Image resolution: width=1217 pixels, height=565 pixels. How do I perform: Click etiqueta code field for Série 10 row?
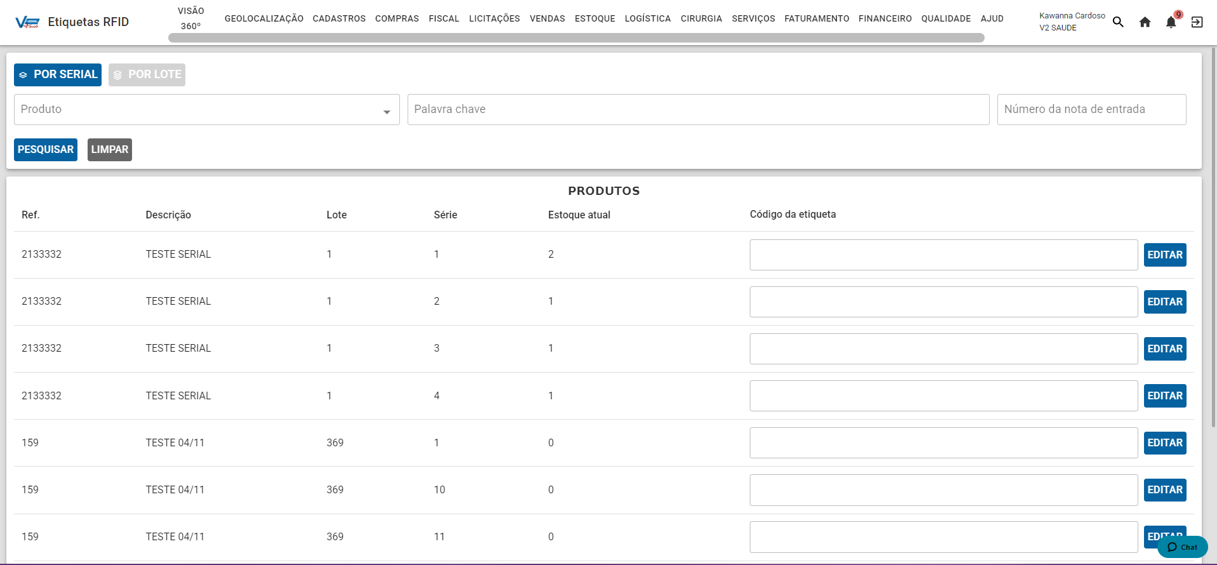tap(943, 490)
